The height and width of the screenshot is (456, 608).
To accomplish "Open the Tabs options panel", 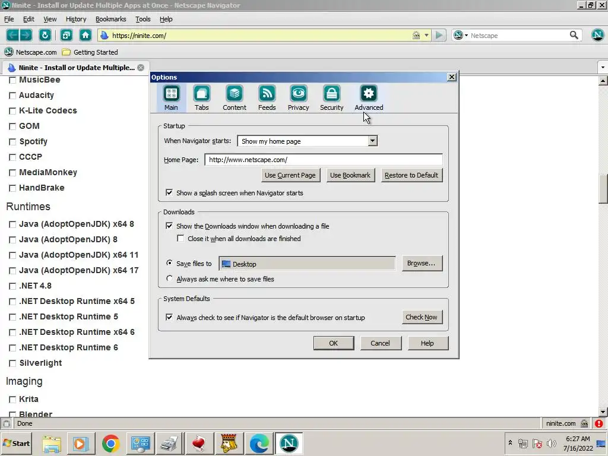I will 202,98.
